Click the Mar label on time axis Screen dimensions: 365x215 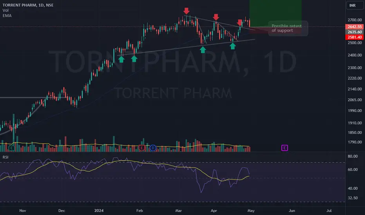click(178, 211)
